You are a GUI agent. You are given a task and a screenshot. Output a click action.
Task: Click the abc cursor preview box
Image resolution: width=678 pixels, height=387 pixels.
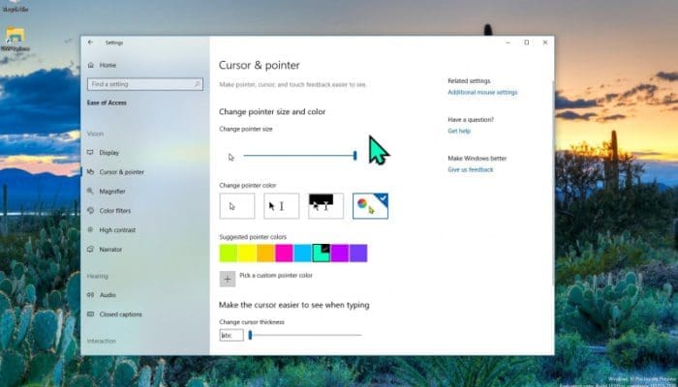[x=231, y=335]
